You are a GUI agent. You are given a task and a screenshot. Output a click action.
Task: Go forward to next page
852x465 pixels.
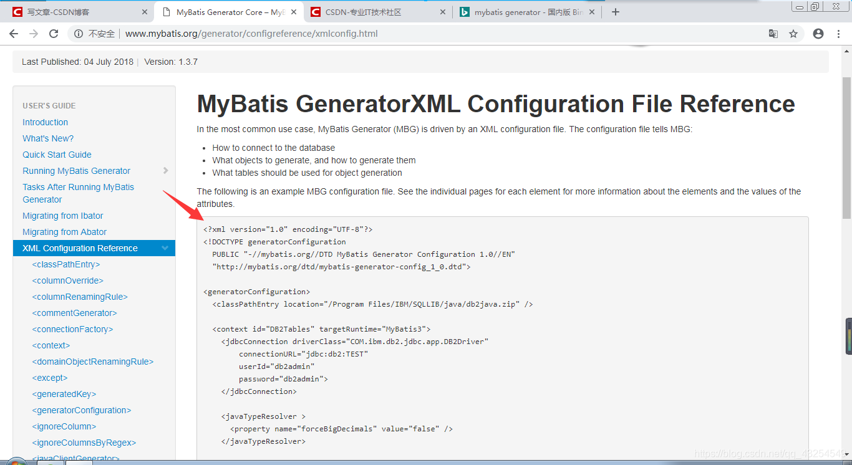pyautogui.click(x=34, y=34)
